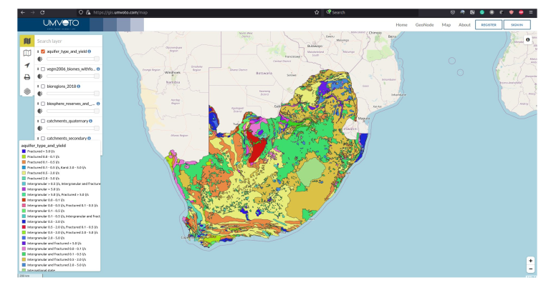This screenshot has width=551, height=285.
Task: Enable the biosphere_reserves layer checkbox
Action: click(43, 104)
